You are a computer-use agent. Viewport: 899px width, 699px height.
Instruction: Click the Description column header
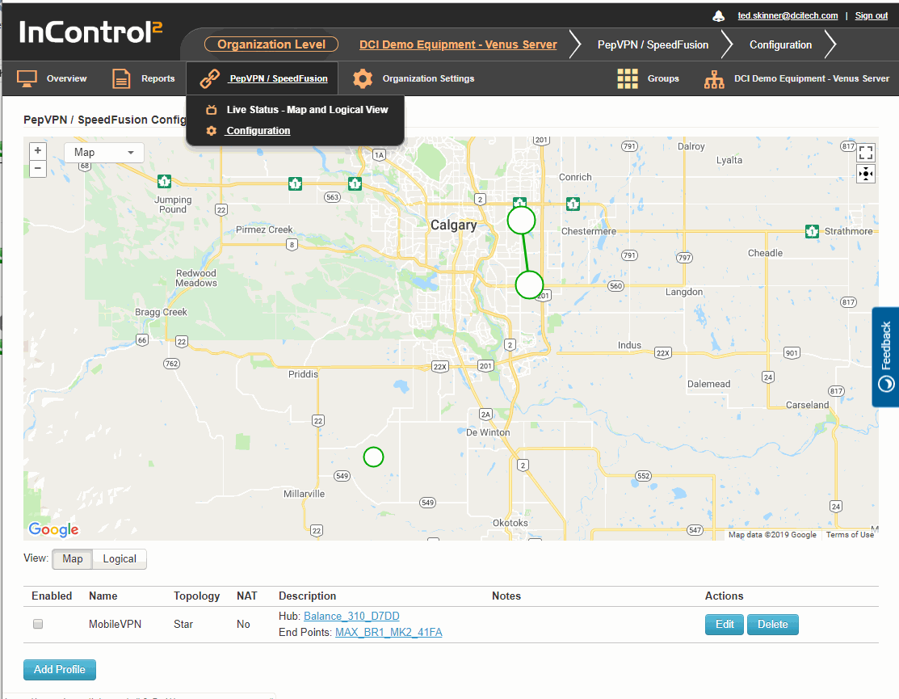(307, 596)
